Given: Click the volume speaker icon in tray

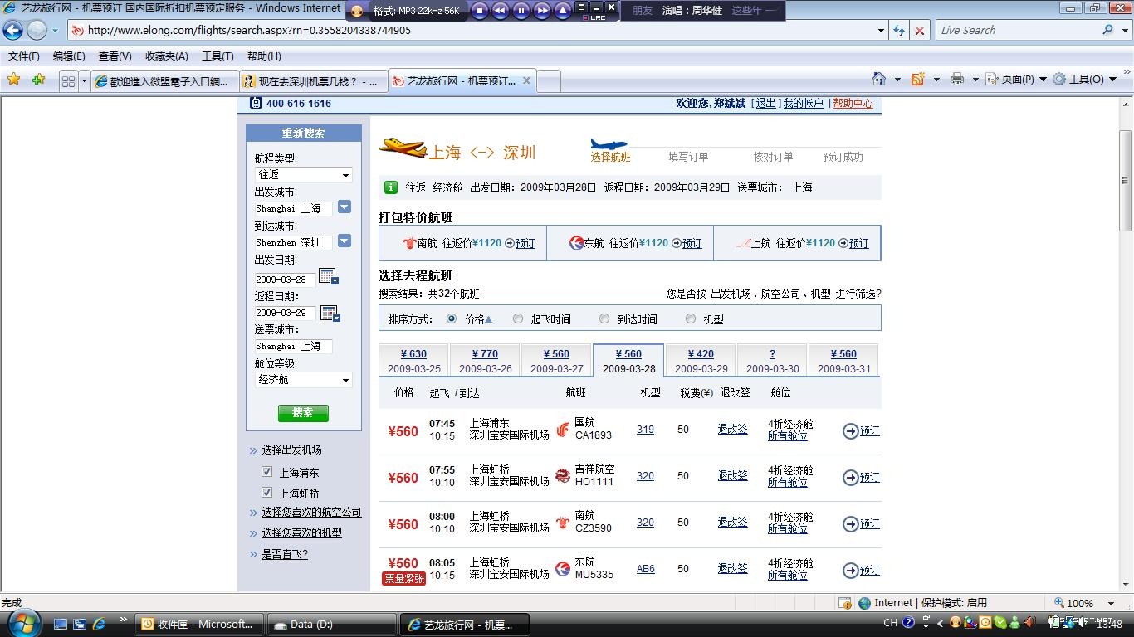Looking at the screenshot, I should tap(1029, 622).
